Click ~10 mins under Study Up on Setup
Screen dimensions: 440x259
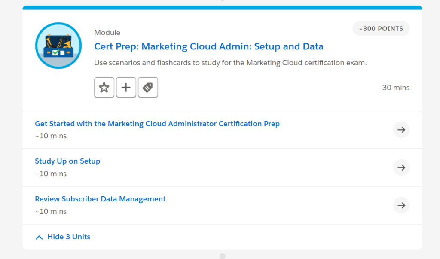[x=51, y=174]
